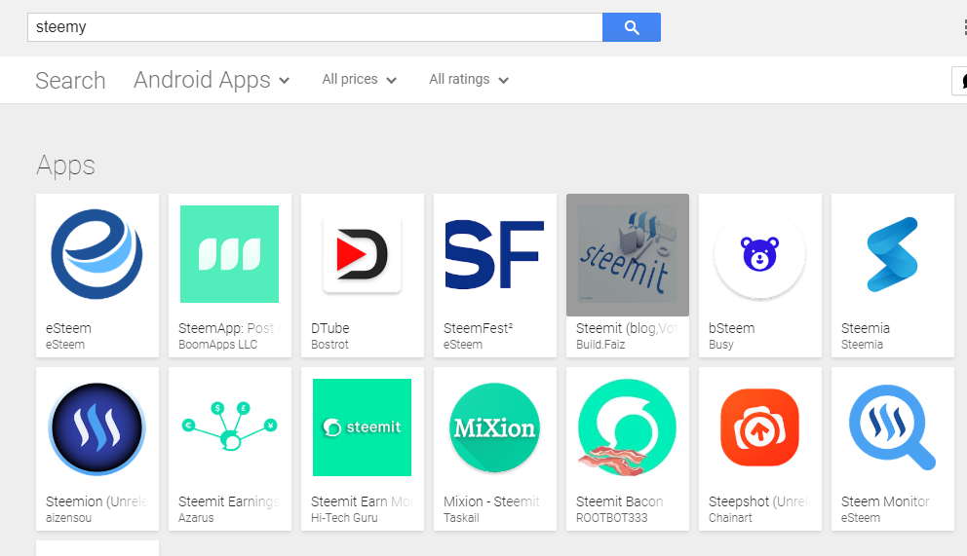Open the bSteem bear icon
Image resolution: width=967 pixels, height=556 pixels.
pyautogui.click(x=759, y=254)
